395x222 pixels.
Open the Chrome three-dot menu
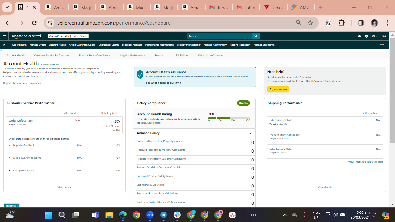click(387, 23)
